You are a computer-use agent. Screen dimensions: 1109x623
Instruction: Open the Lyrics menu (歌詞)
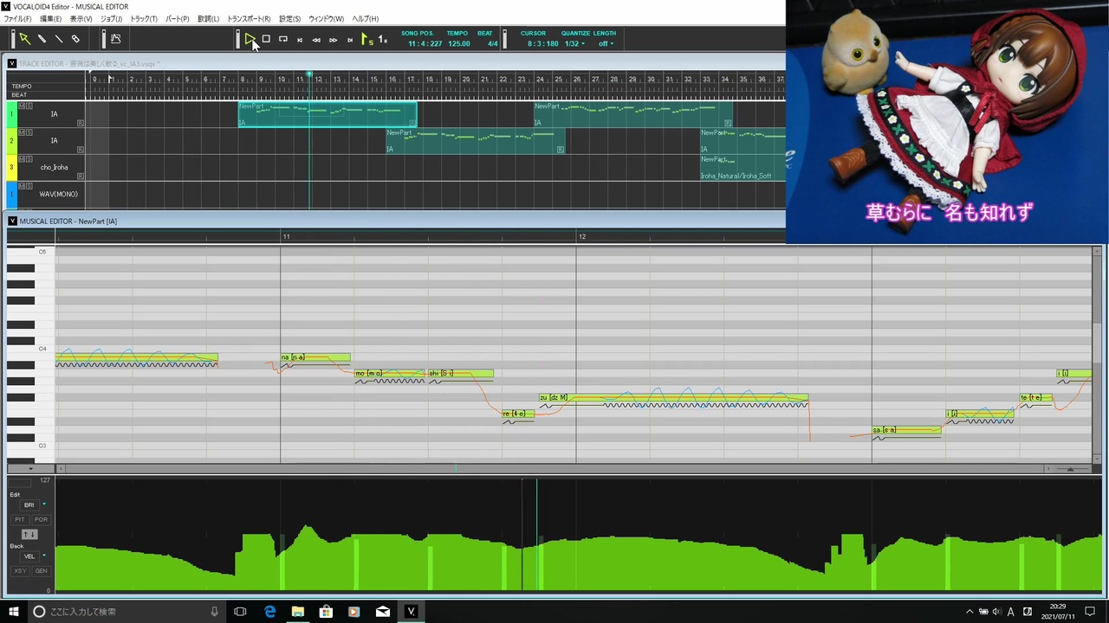(x=208, y=19)
